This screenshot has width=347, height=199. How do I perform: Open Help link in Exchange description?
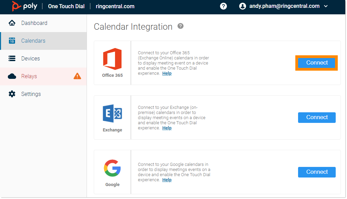coord(167,128)
